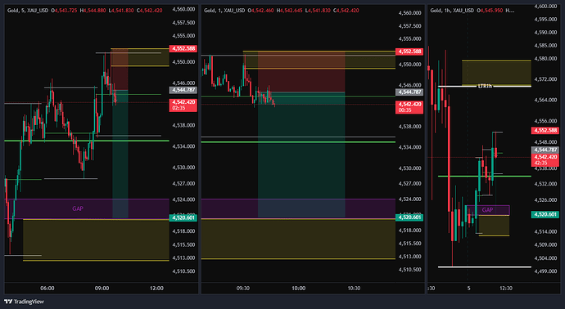Click the 09:30 time label on the 1-minute chart
The image size is (565, 309).
click(243, 288)
